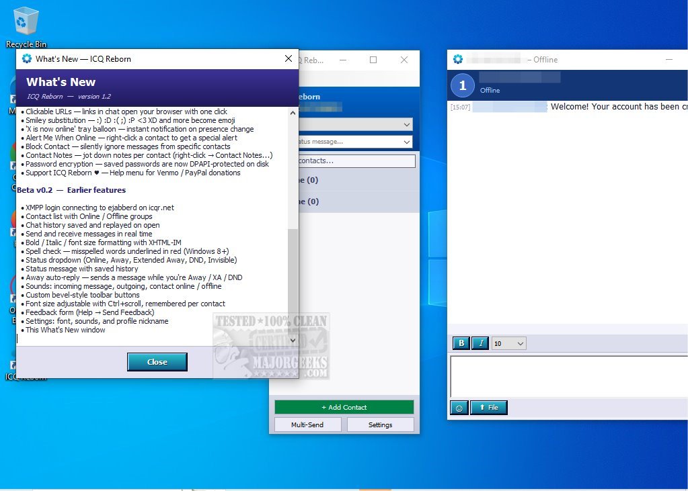Click the What's New scrollbar down arrow
This screenshot has height=491, width=688.
pos(293,340)
